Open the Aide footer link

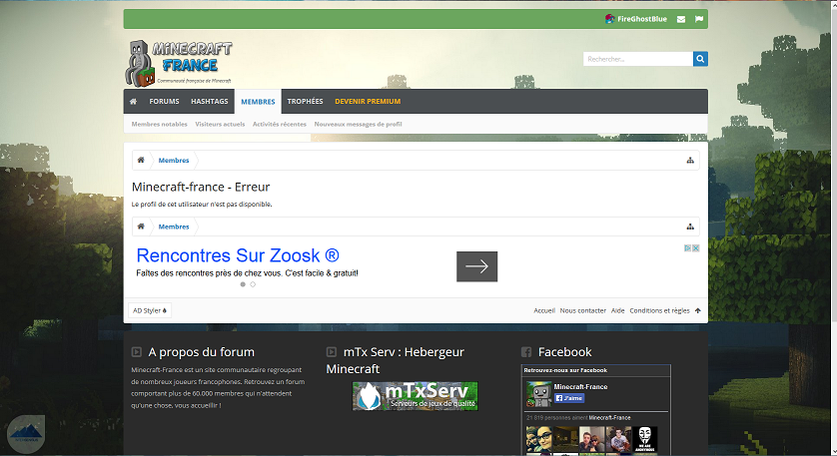pos(617,310)
